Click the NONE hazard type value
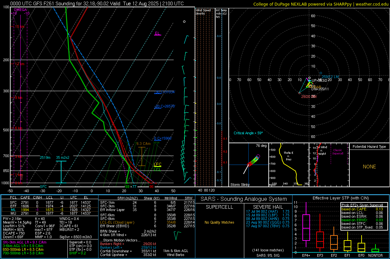 [369, 167]
